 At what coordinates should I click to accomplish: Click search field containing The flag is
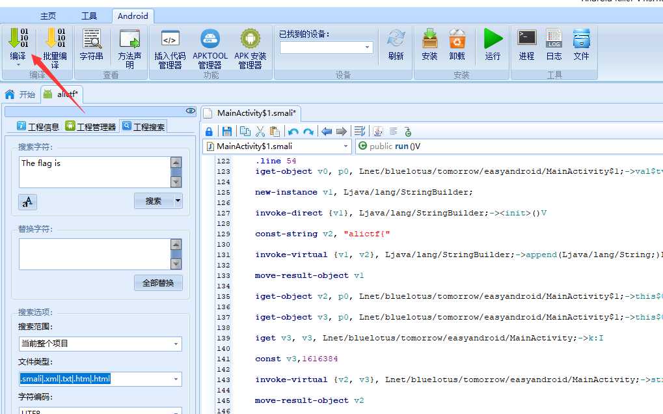[95, 172]
